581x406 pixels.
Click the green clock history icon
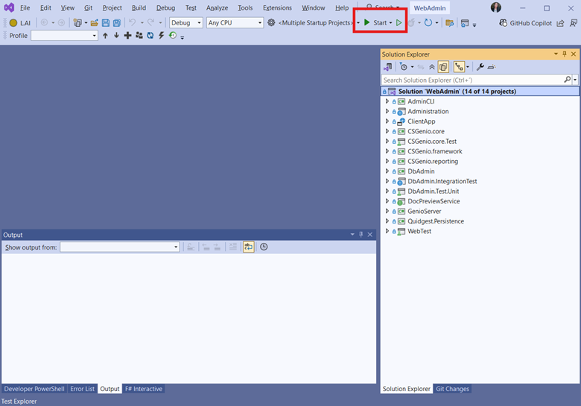[x=173, y=35]
